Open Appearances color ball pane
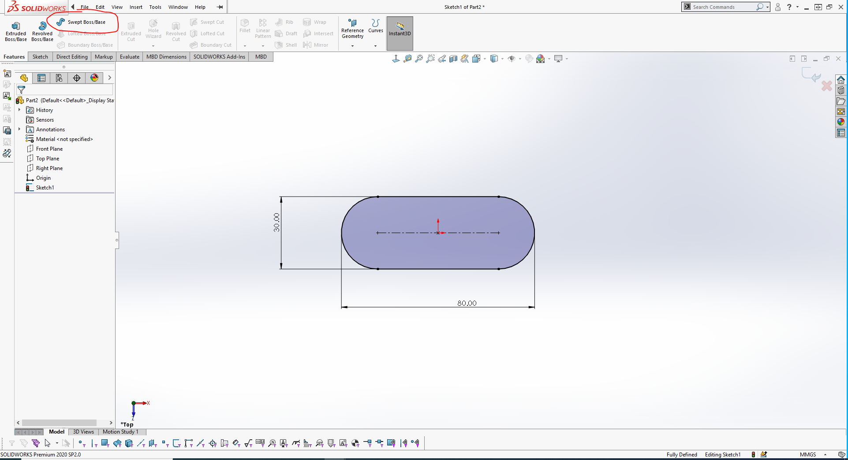Image resolution: width=848 pixels, height=460 pixels. [x=841, y=122]
